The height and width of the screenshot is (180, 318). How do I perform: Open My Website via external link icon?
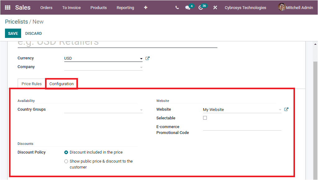(286, 109)
